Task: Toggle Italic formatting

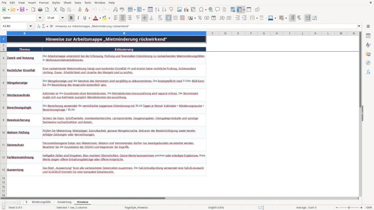Action: click(x=78, y=18)
